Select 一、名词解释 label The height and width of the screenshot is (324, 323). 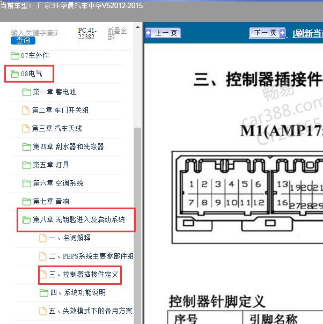(x=70, y=238)
